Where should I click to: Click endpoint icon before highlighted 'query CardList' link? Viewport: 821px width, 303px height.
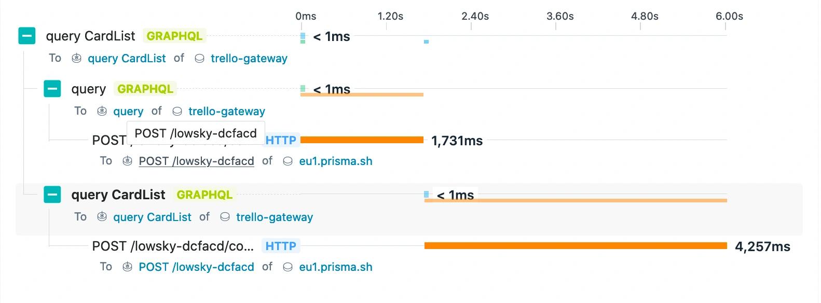[102, 217]
